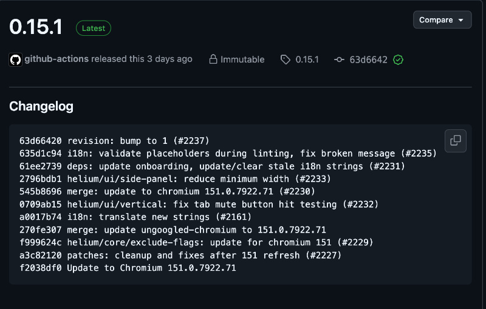Click the tag icon beside 0.15.1
Image resolution: width=486 pixels, height=309 pixels.
[286, 59]
